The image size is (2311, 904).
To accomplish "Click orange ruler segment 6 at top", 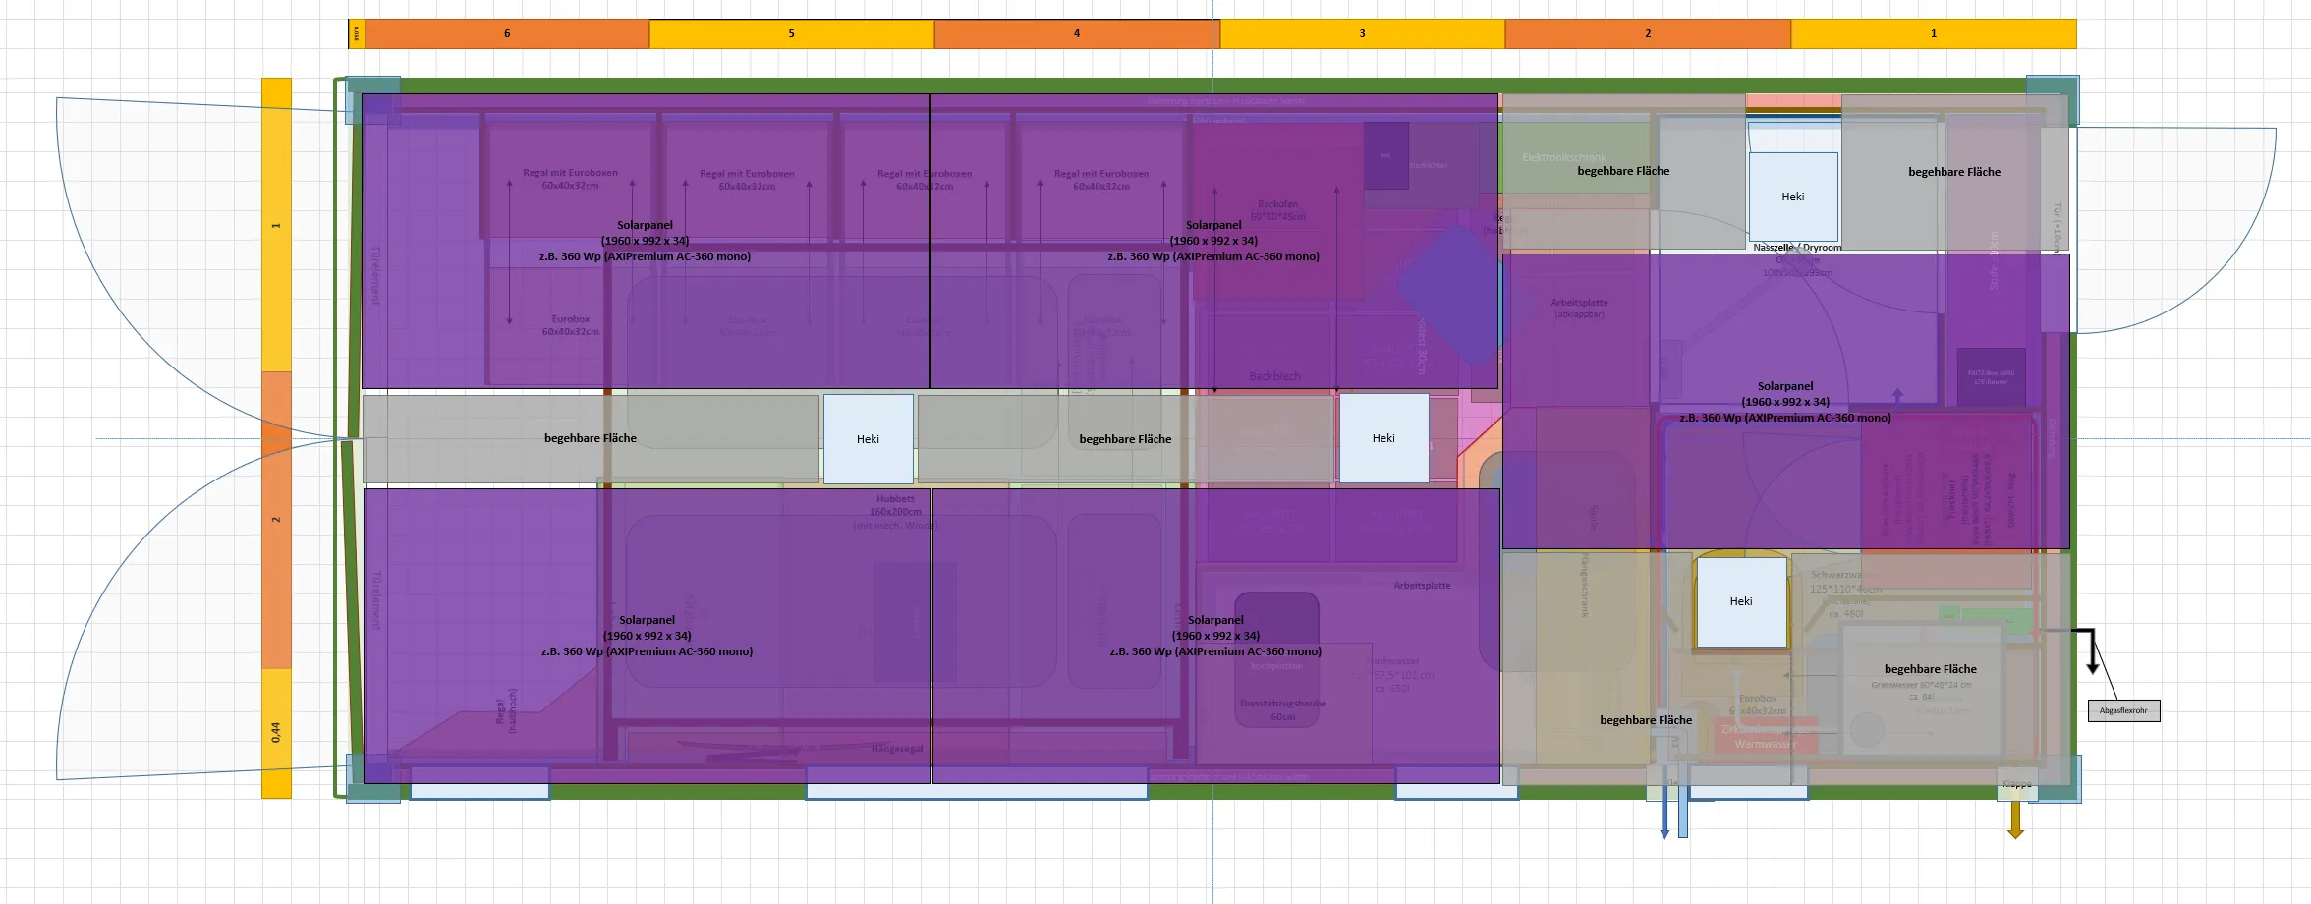I will click(507, 33).
